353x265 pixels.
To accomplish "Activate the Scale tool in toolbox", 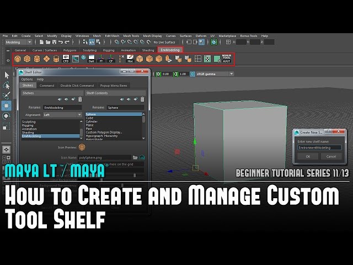I will 6,126.
